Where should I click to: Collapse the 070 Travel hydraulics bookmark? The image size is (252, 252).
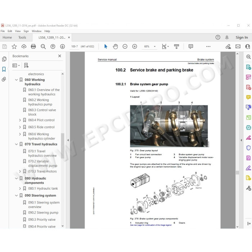coord(16,144)
